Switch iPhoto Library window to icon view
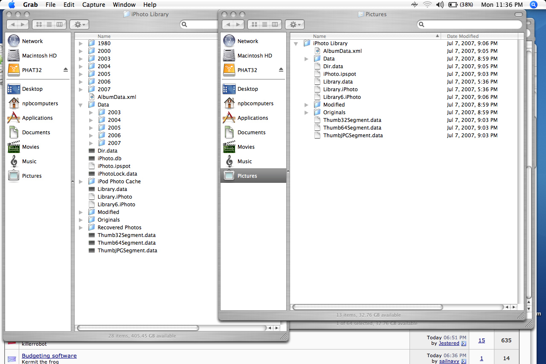 tap(39, 24)
